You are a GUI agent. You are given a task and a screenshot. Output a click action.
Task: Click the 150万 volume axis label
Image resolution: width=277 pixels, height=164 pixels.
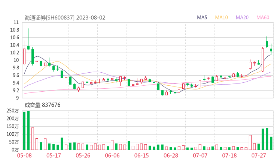[x=13, y=126]
